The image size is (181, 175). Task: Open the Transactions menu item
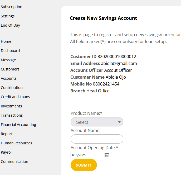coord(12,115)
